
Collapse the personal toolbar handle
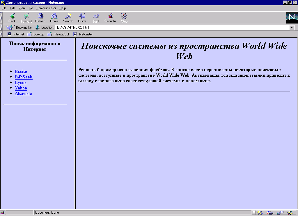click(1, 34)
